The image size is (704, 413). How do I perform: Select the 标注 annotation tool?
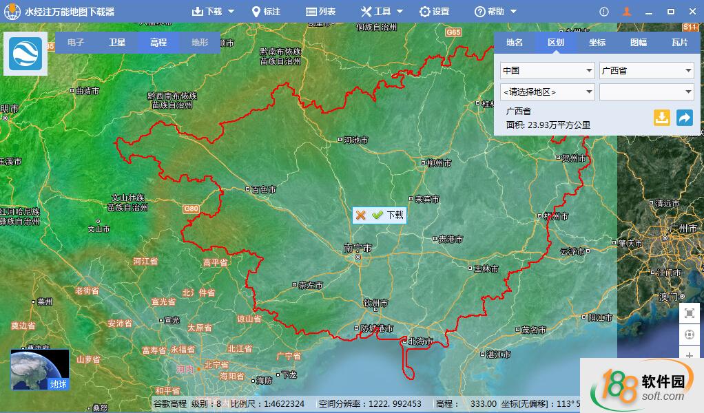click(267, 11)
